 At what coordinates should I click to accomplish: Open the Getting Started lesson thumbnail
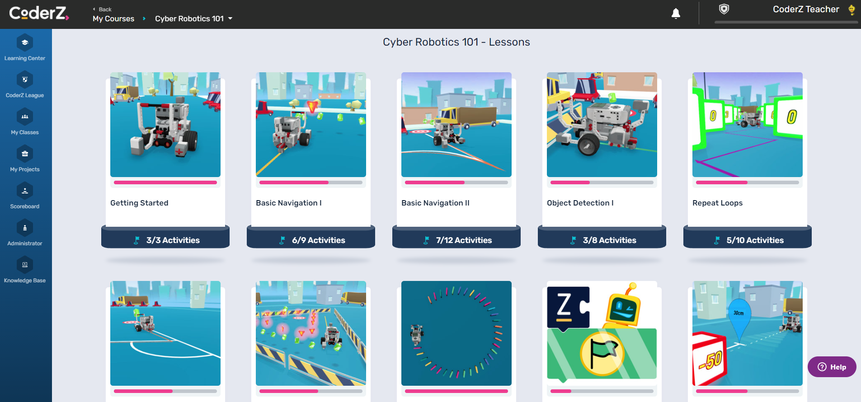pyautogui.click(x=165, y=125)
